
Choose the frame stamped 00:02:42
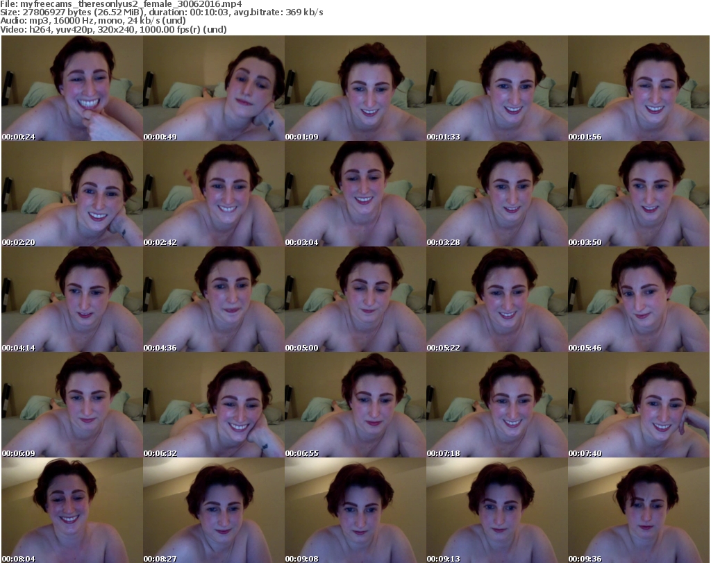(x=214, y=194)
